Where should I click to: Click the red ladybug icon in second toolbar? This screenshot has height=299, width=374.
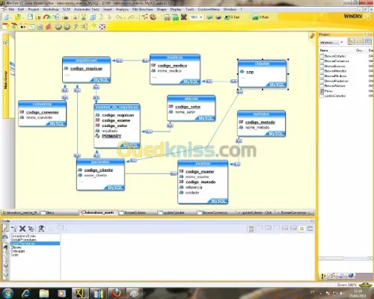pos(49,27)
